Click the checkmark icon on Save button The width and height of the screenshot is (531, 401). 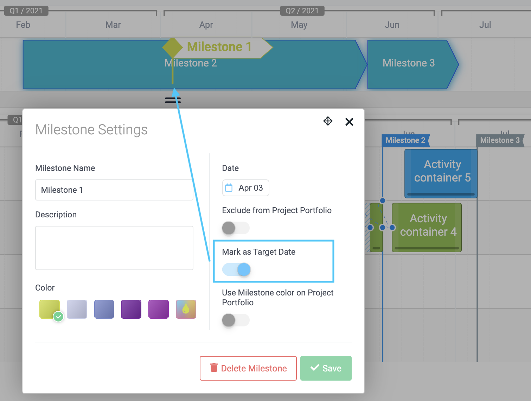315,368
